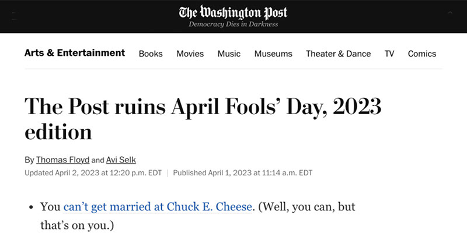
Task: Click the Published April 1 timestamp
Action: 243,172
